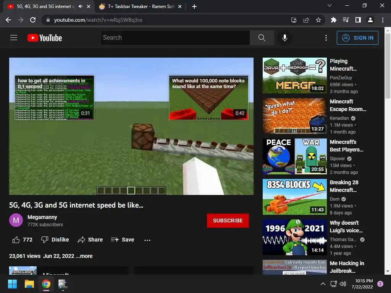391x293 pixels.
Task: Mute the tab via speaker icon
Action: pyautogui.click(x=80, y=6)
